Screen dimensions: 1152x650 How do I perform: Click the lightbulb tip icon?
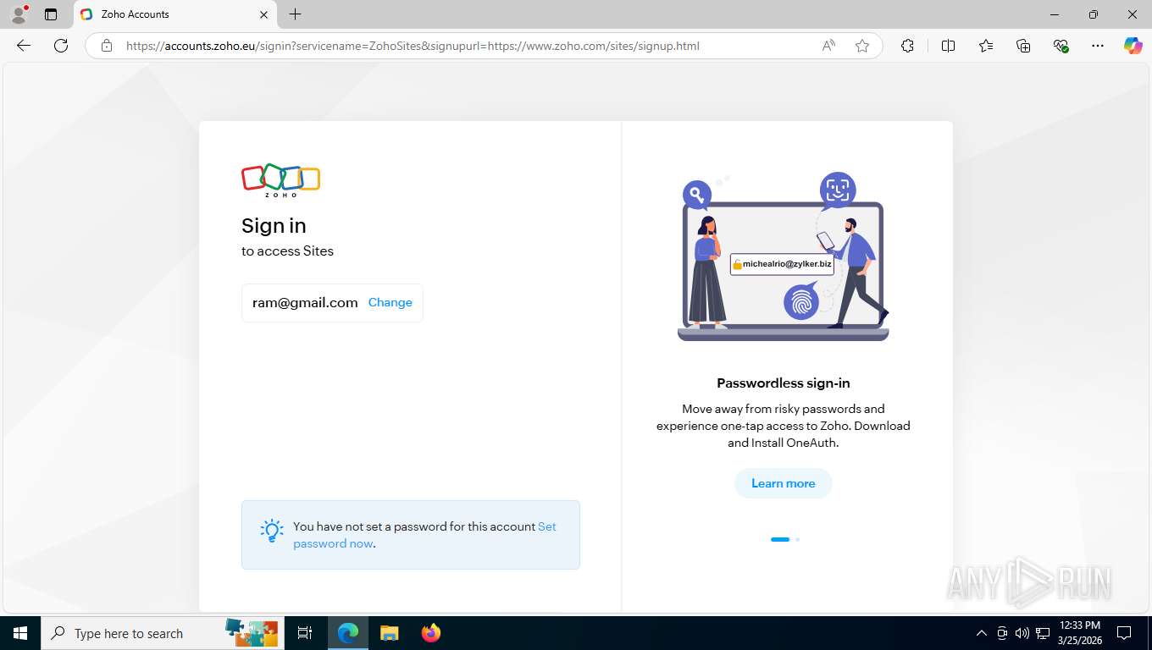[x=271, y=531]
